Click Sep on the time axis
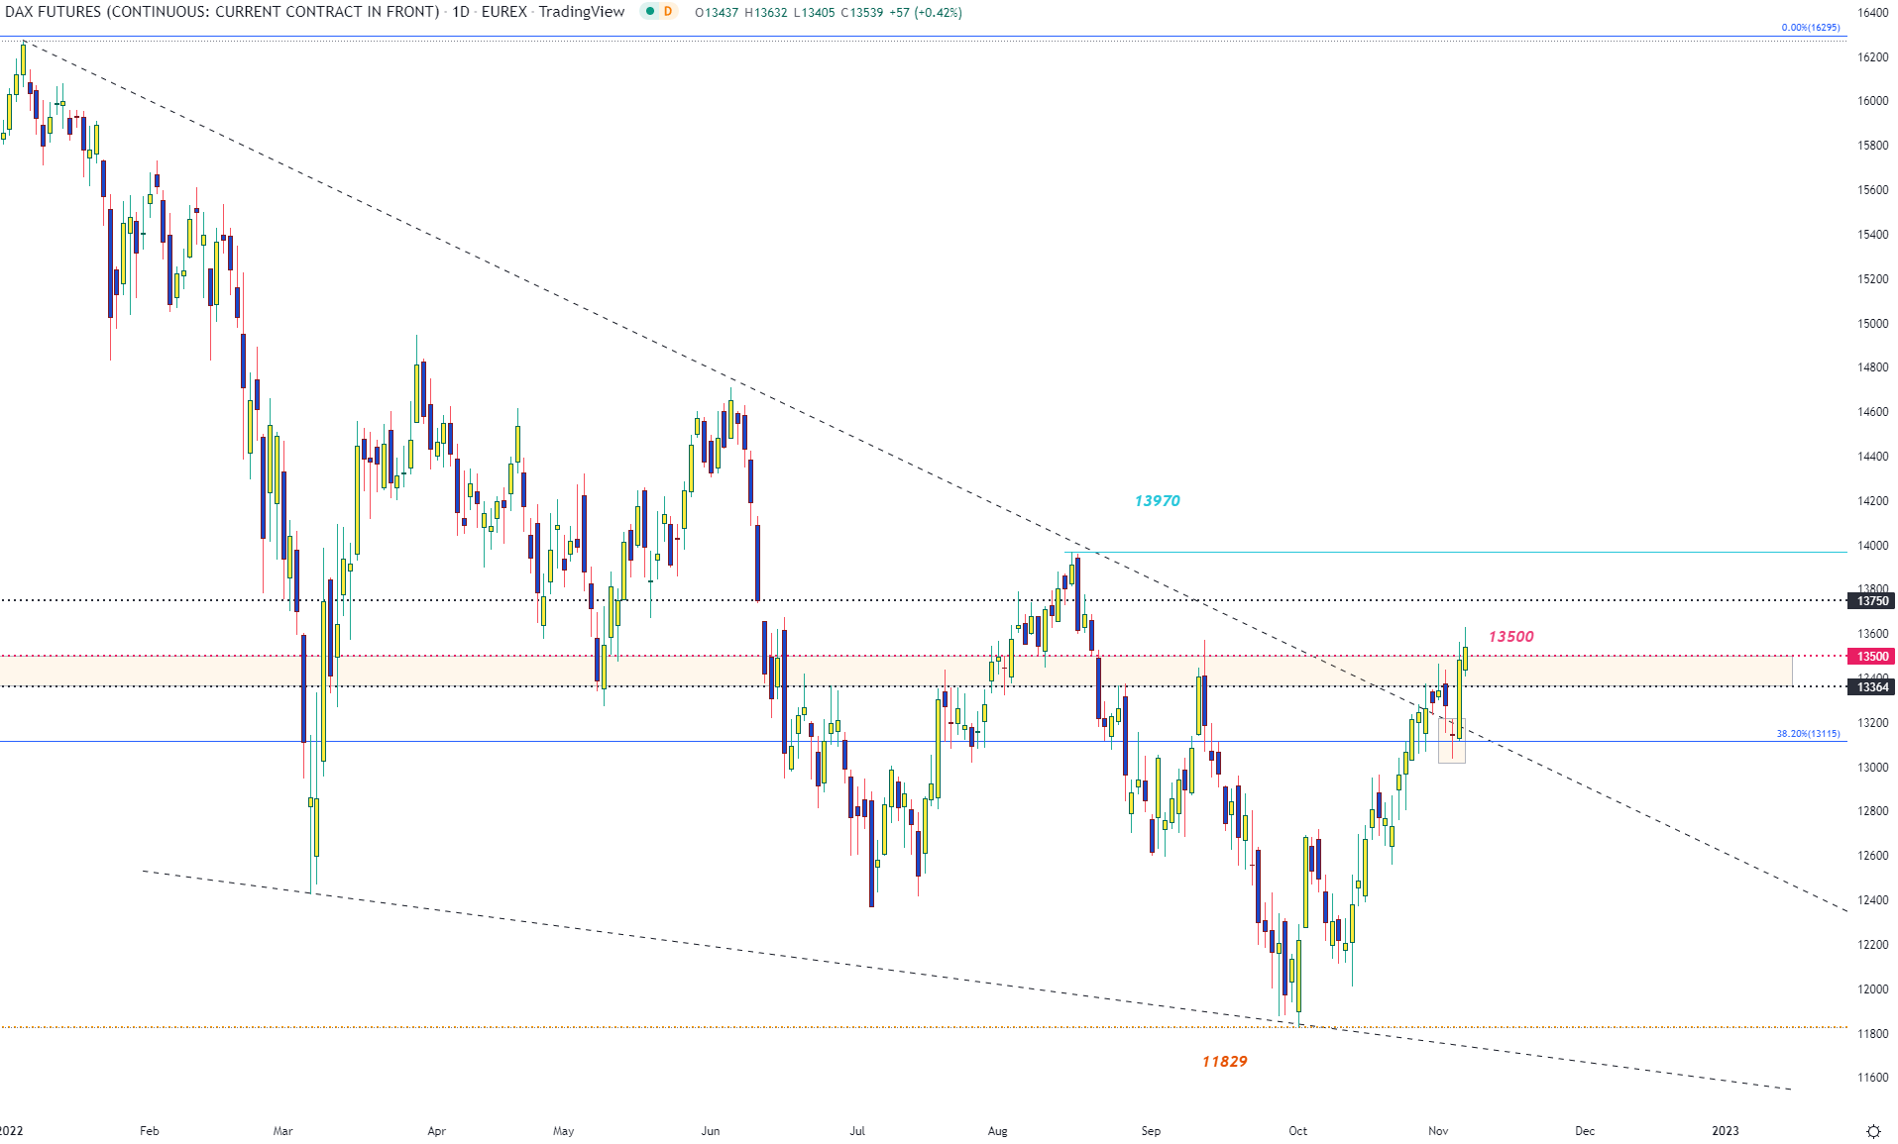Screen dimensions: 1898x1144 coord(1151,1131)
